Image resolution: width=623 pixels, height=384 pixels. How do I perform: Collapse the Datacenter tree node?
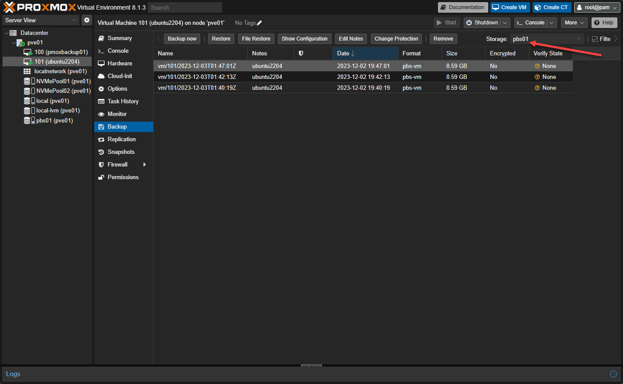pos(7,33)
